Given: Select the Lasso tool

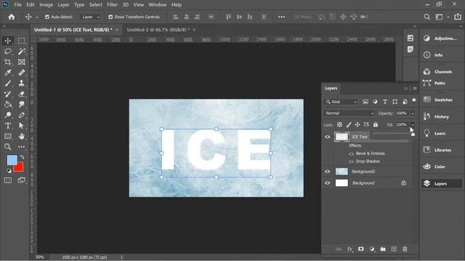Looking at the screenshot, I should [x=8, y=51].
